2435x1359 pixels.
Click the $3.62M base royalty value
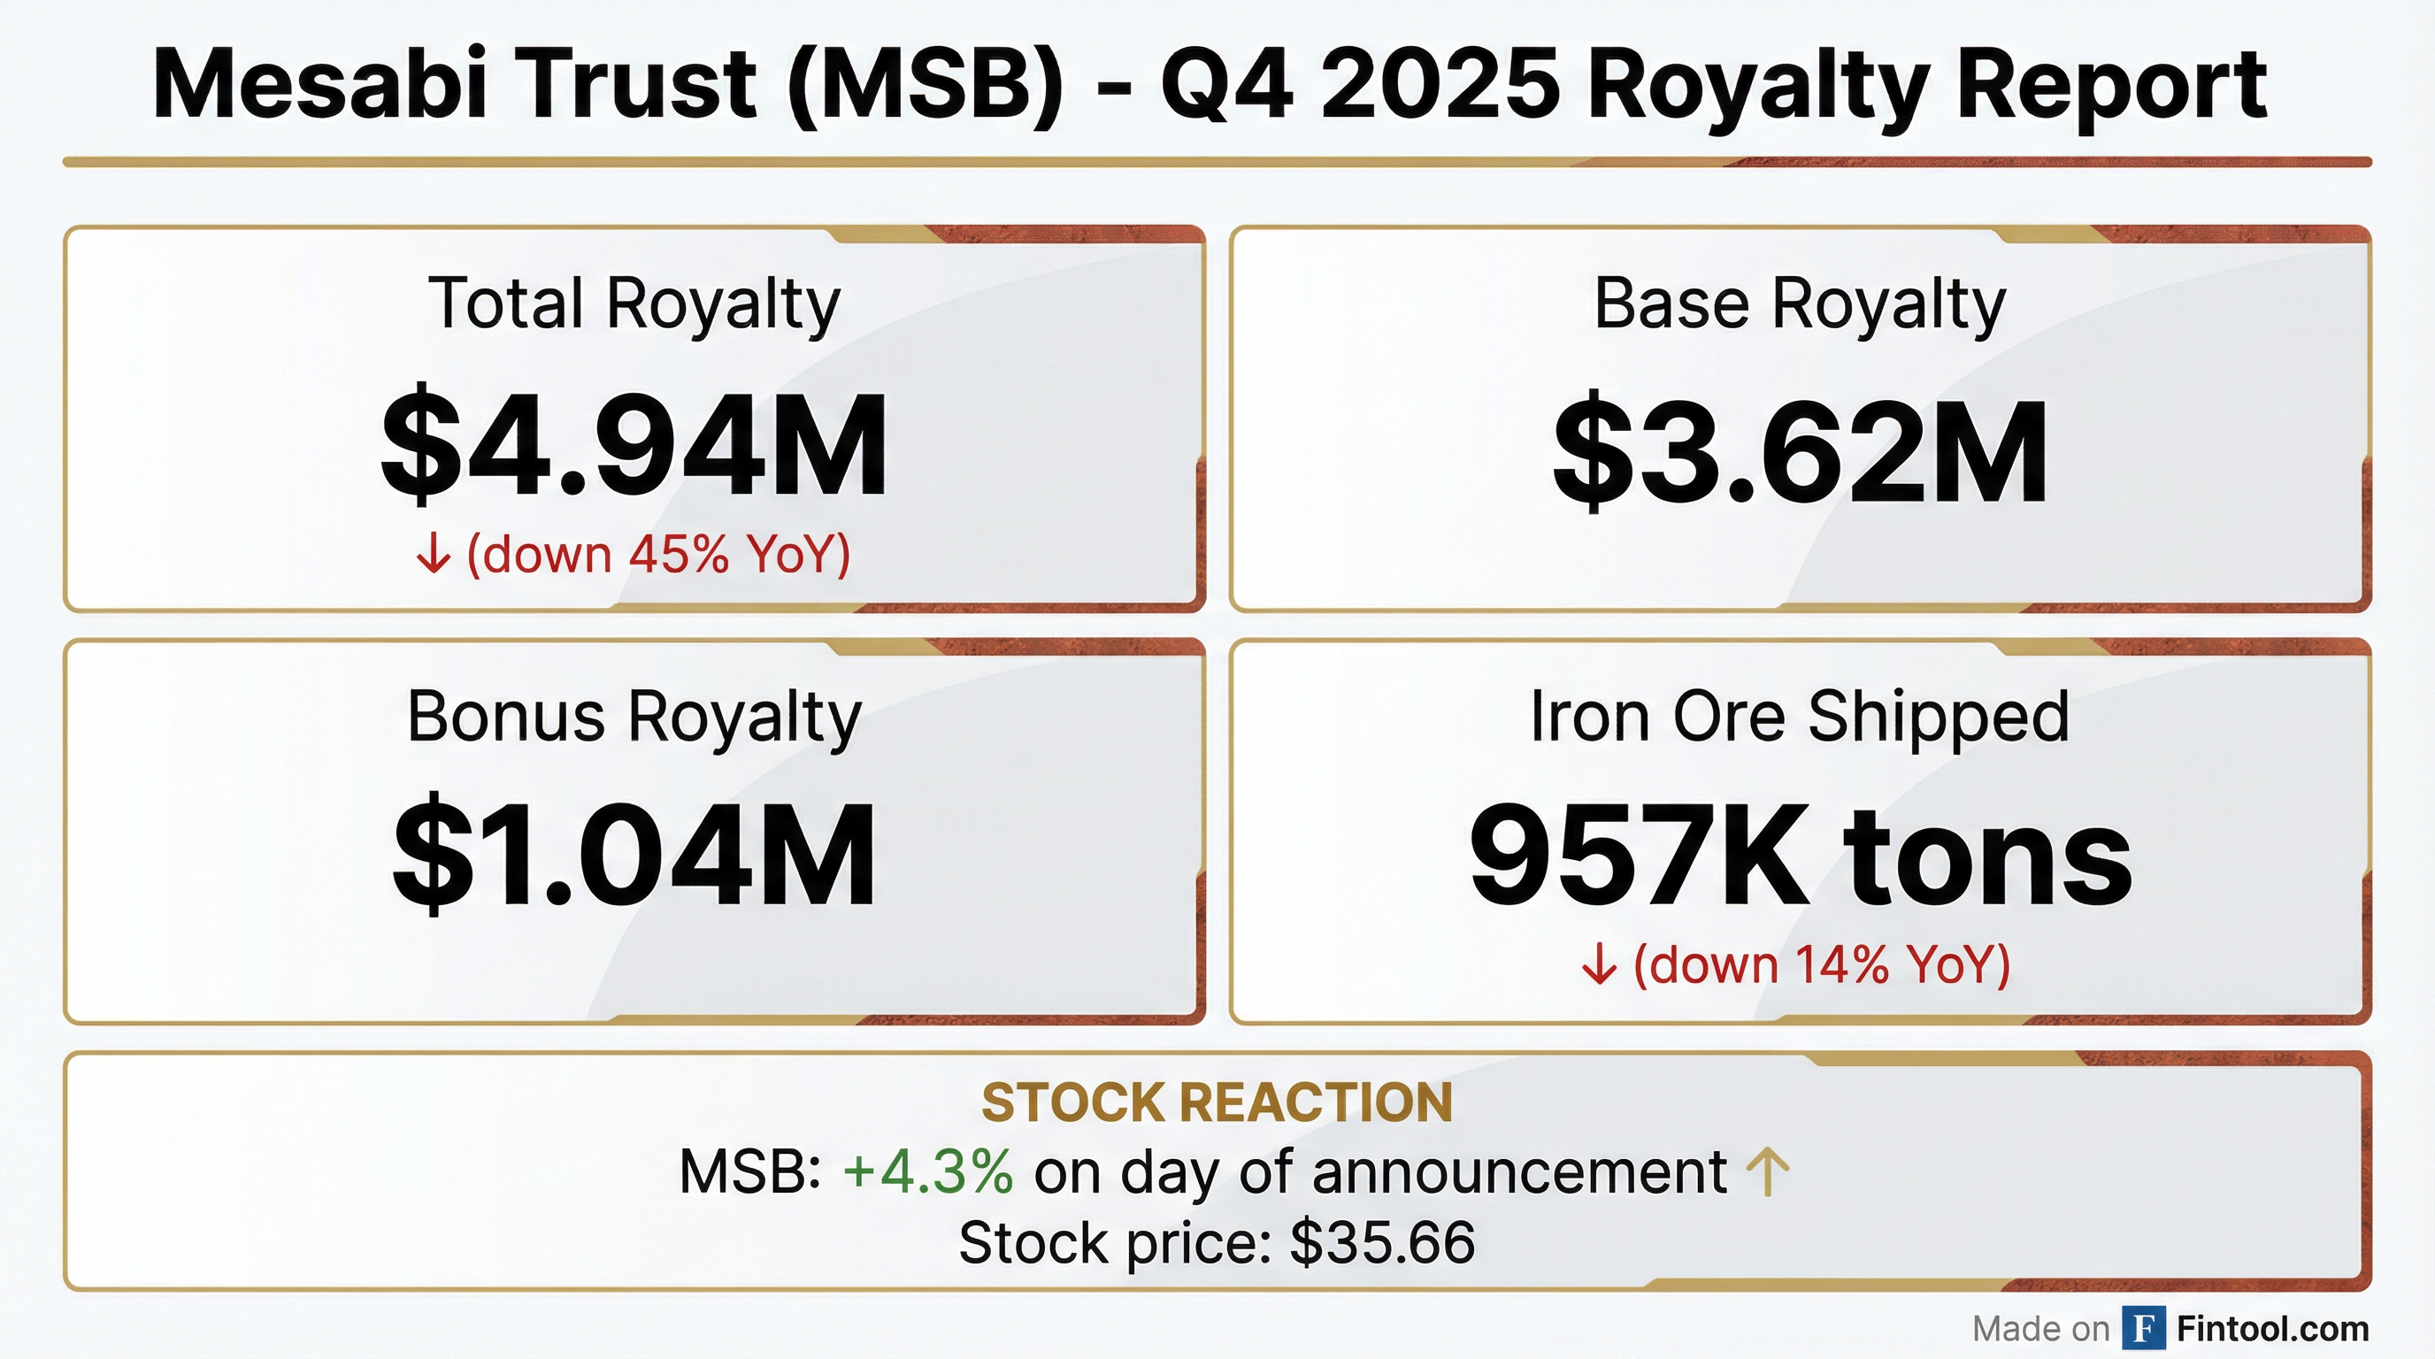(x=1799, y=454)
